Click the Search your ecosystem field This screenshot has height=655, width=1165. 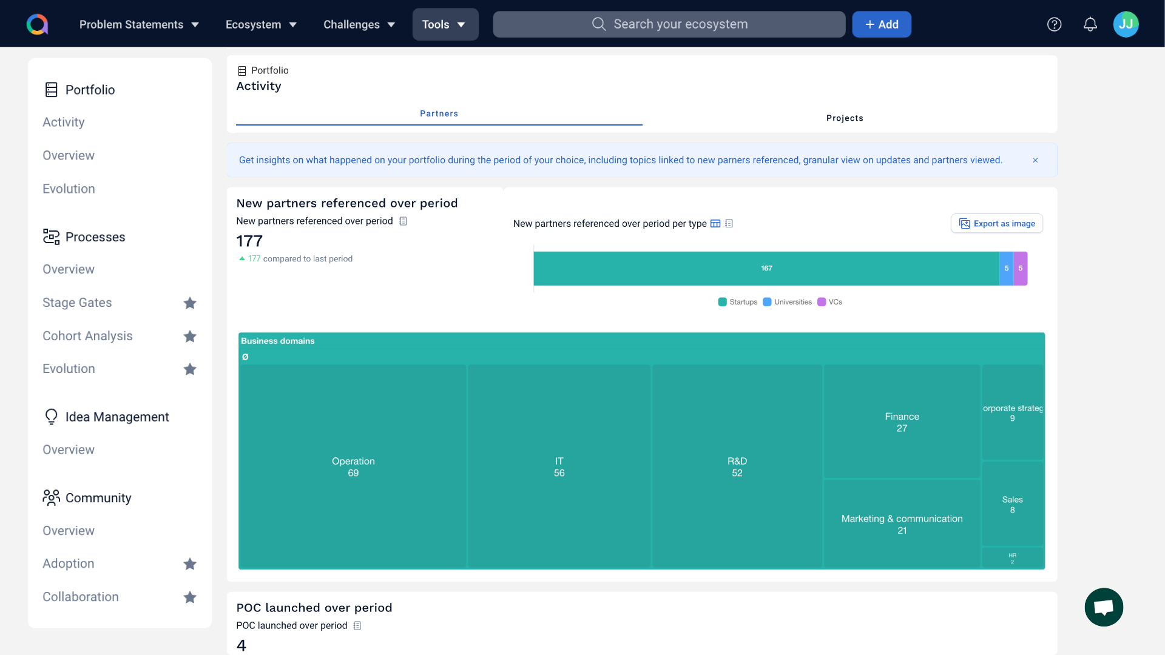tap(669, 24)
